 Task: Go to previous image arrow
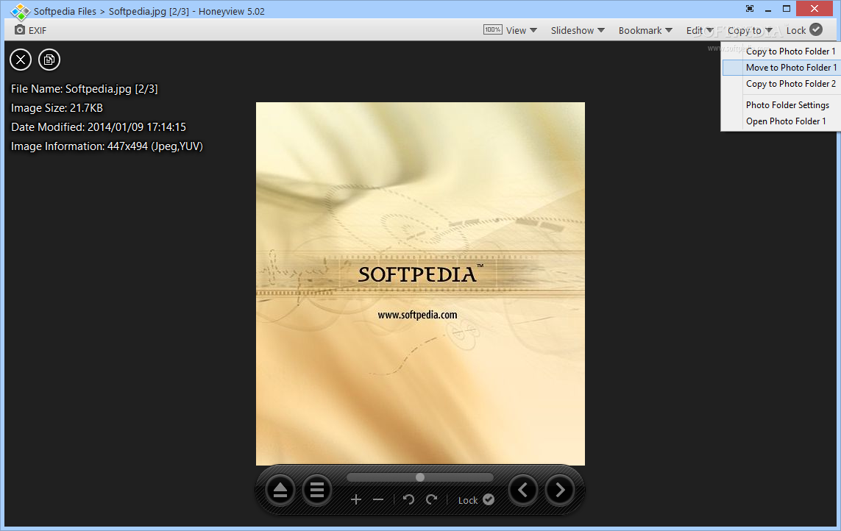(523, 490)
